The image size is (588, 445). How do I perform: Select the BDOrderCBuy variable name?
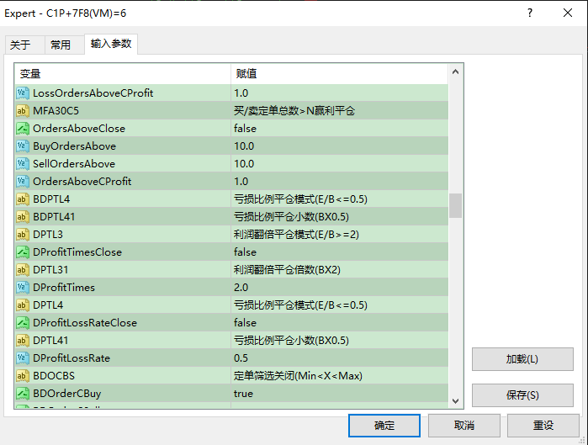pos(67,393)
